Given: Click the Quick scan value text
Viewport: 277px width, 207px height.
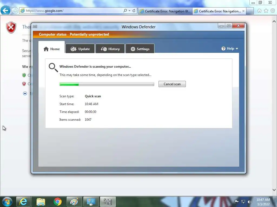Looking at the screenshot, I should coord(93,96).
